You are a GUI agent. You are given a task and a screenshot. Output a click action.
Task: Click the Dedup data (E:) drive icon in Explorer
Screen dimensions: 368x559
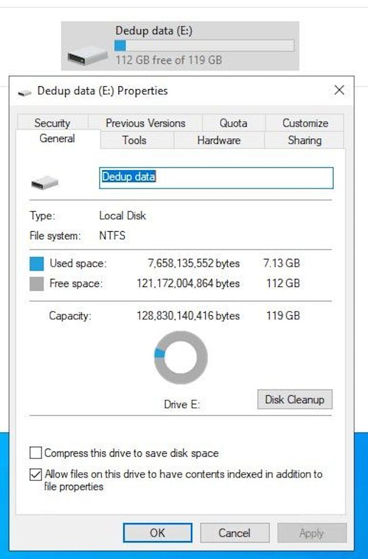[87, 55]
